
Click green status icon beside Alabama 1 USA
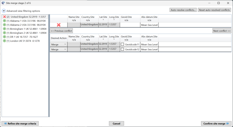coord(4,21)
